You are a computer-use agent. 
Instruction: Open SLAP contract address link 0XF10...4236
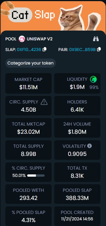[x=29, y=50]
